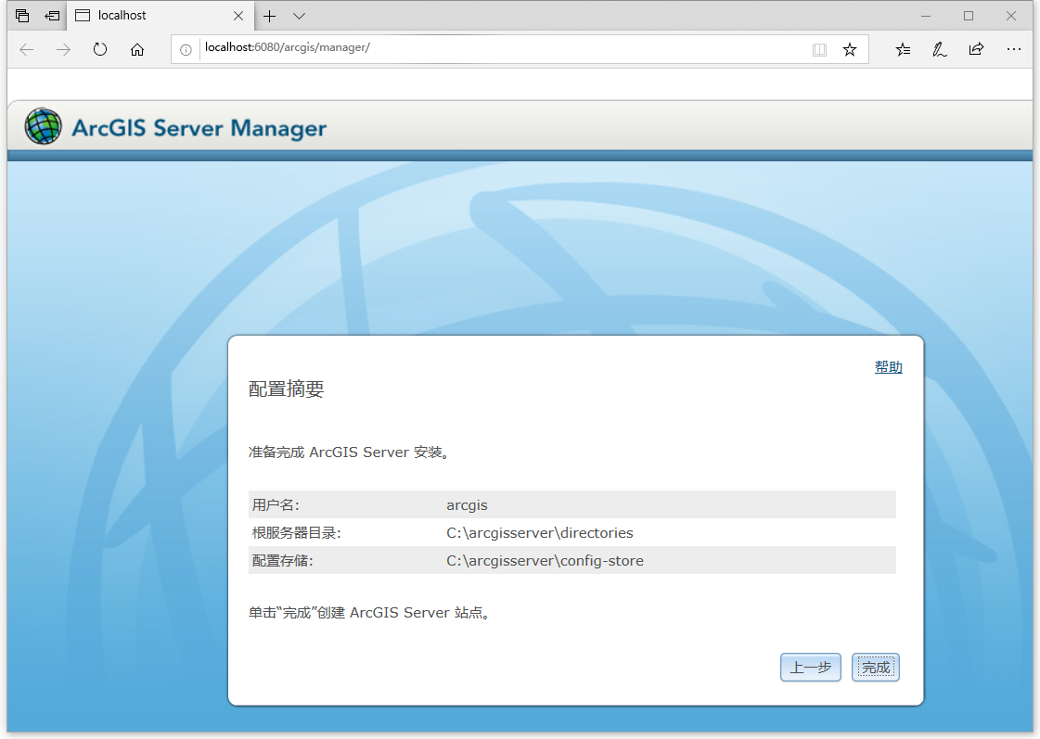The image size is (1040, 739).
Task: Click the set tabs aside icon
Action: pos(52,16)
